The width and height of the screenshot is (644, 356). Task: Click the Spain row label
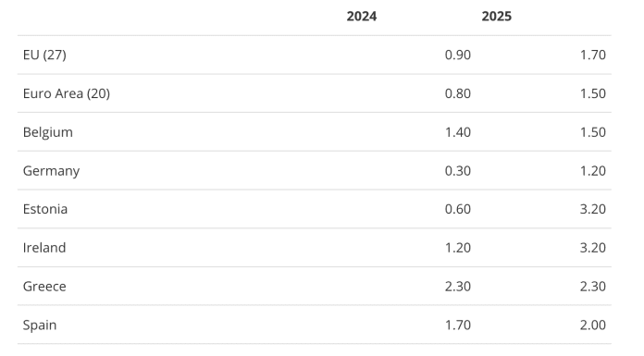(x=40, y=325)
